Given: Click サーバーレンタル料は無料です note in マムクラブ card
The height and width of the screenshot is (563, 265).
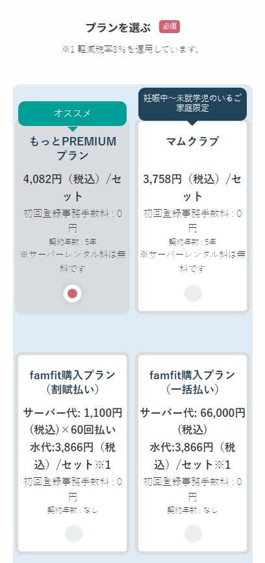Looking at the screenshot, I should [x=192, y=262].
